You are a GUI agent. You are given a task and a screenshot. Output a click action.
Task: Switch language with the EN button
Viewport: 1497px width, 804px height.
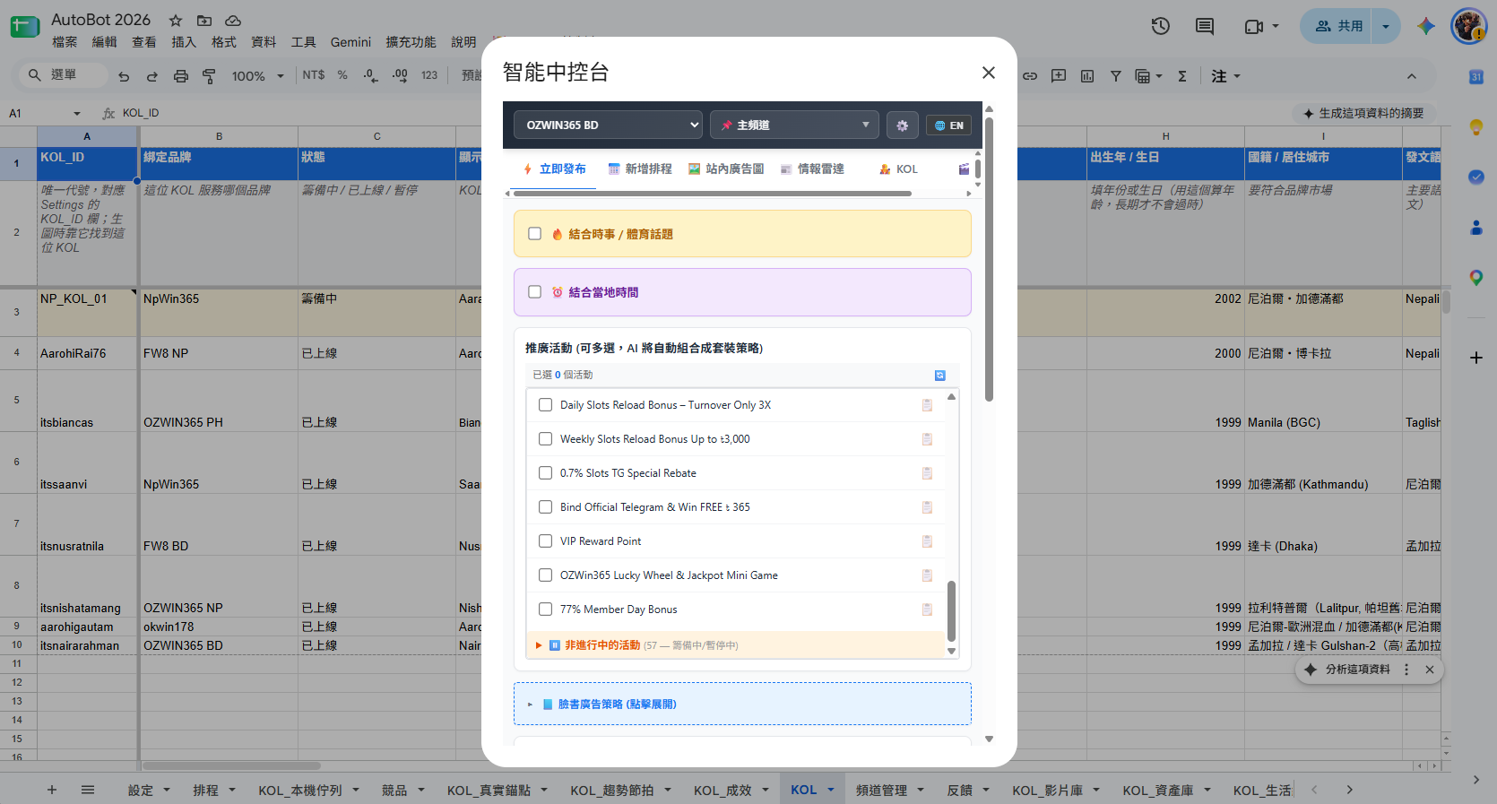948,125
